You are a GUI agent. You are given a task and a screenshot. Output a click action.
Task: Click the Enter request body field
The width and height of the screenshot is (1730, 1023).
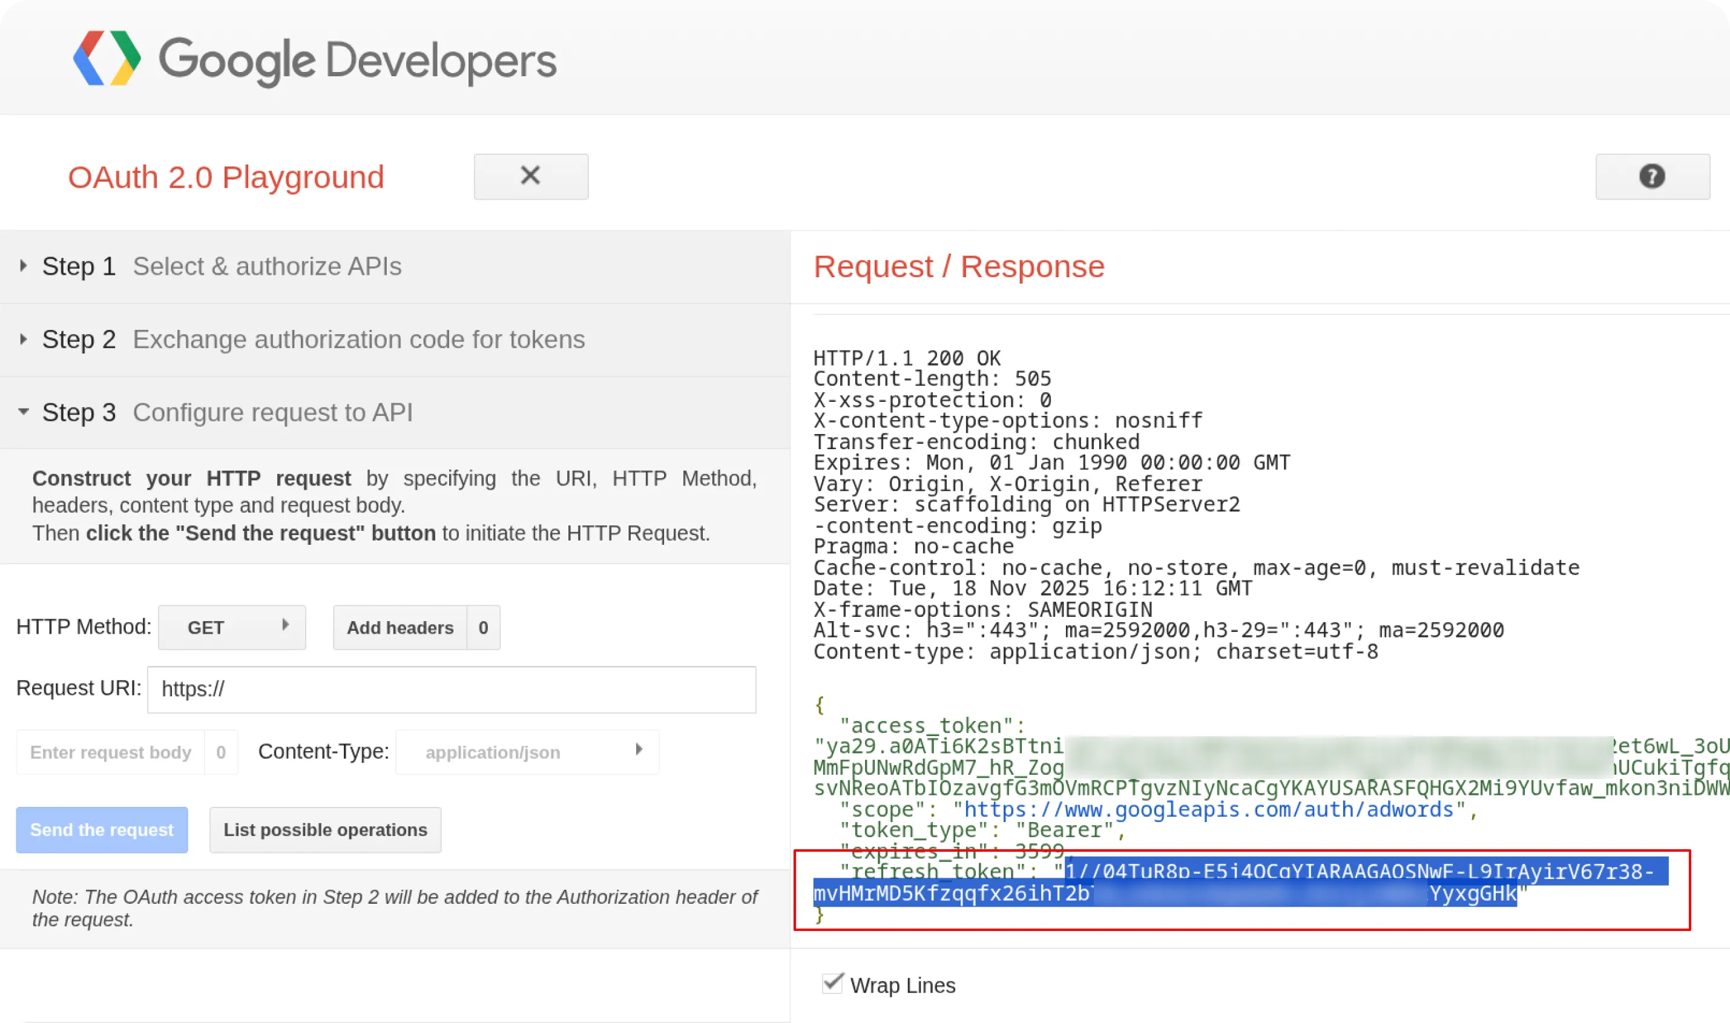point(110,751)
